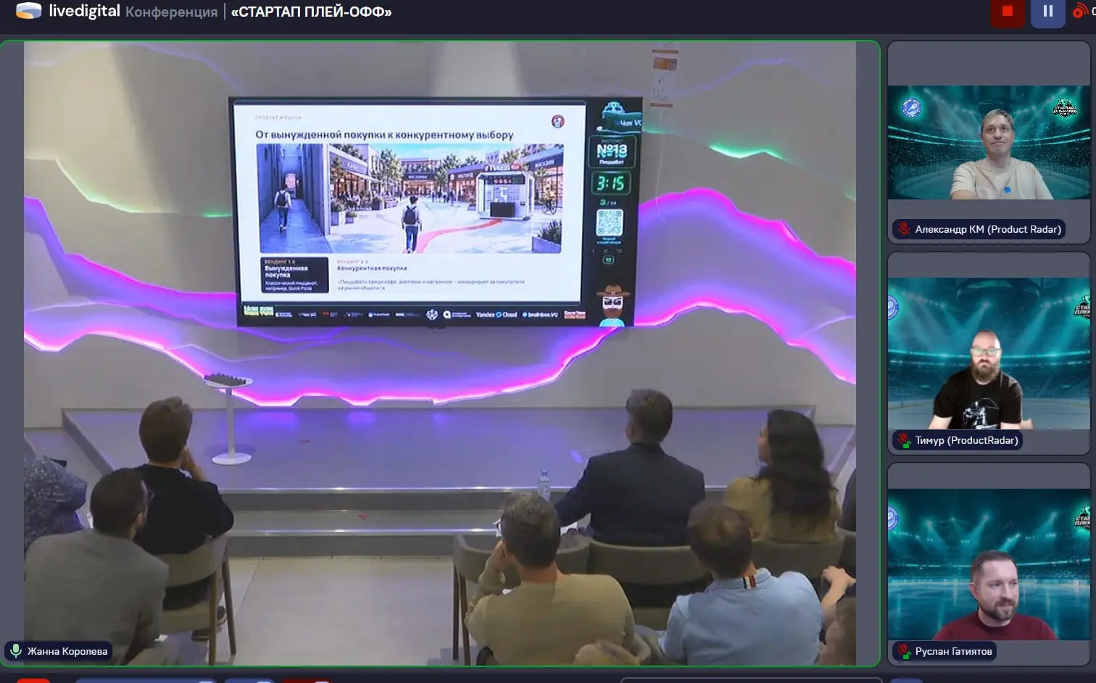Click the «СТАРТАП ПЛЕЙ-ОФФ» conference title

[x=311, y=12]
